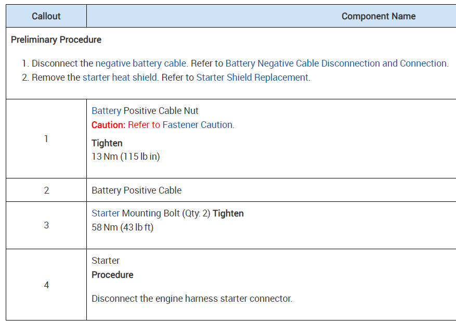Select the callout number 1 cell
Viewport: 456px width, 333px height.
tap(46, 139)
